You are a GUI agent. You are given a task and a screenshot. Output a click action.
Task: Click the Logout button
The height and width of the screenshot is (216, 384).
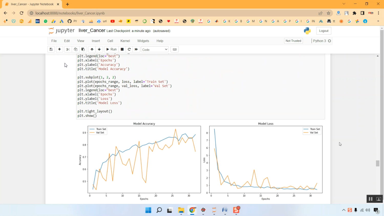[324, 31]
